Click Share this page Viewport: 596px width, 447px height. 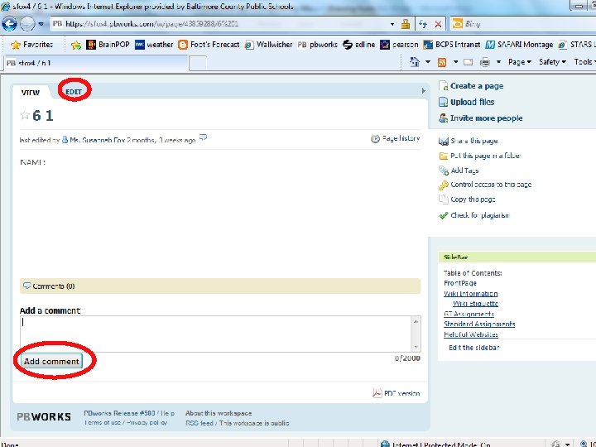(x=469, y=141)
